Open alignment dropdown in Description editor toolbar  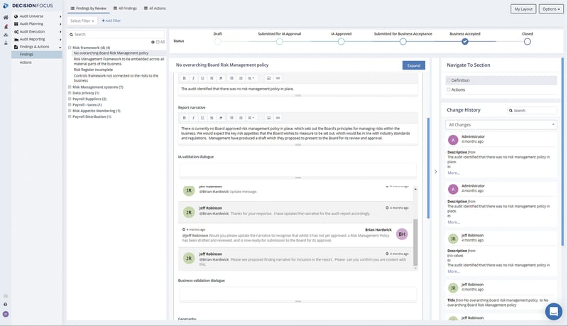tap(251, 78)
